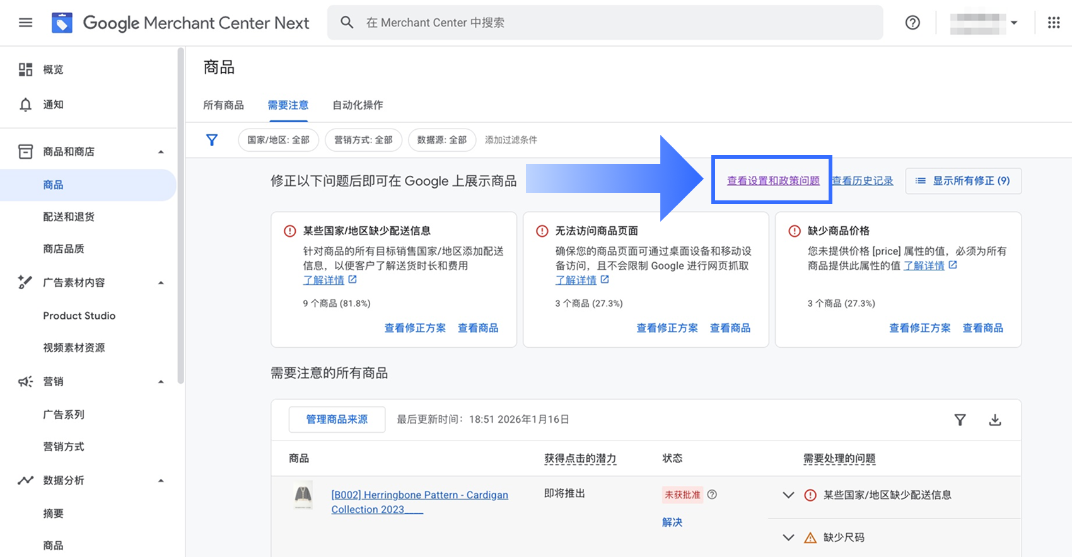The height and width of the screenshot is (557, 1072).
Task: Switch to the 所有商品 tab
Action: coord(223,105)
